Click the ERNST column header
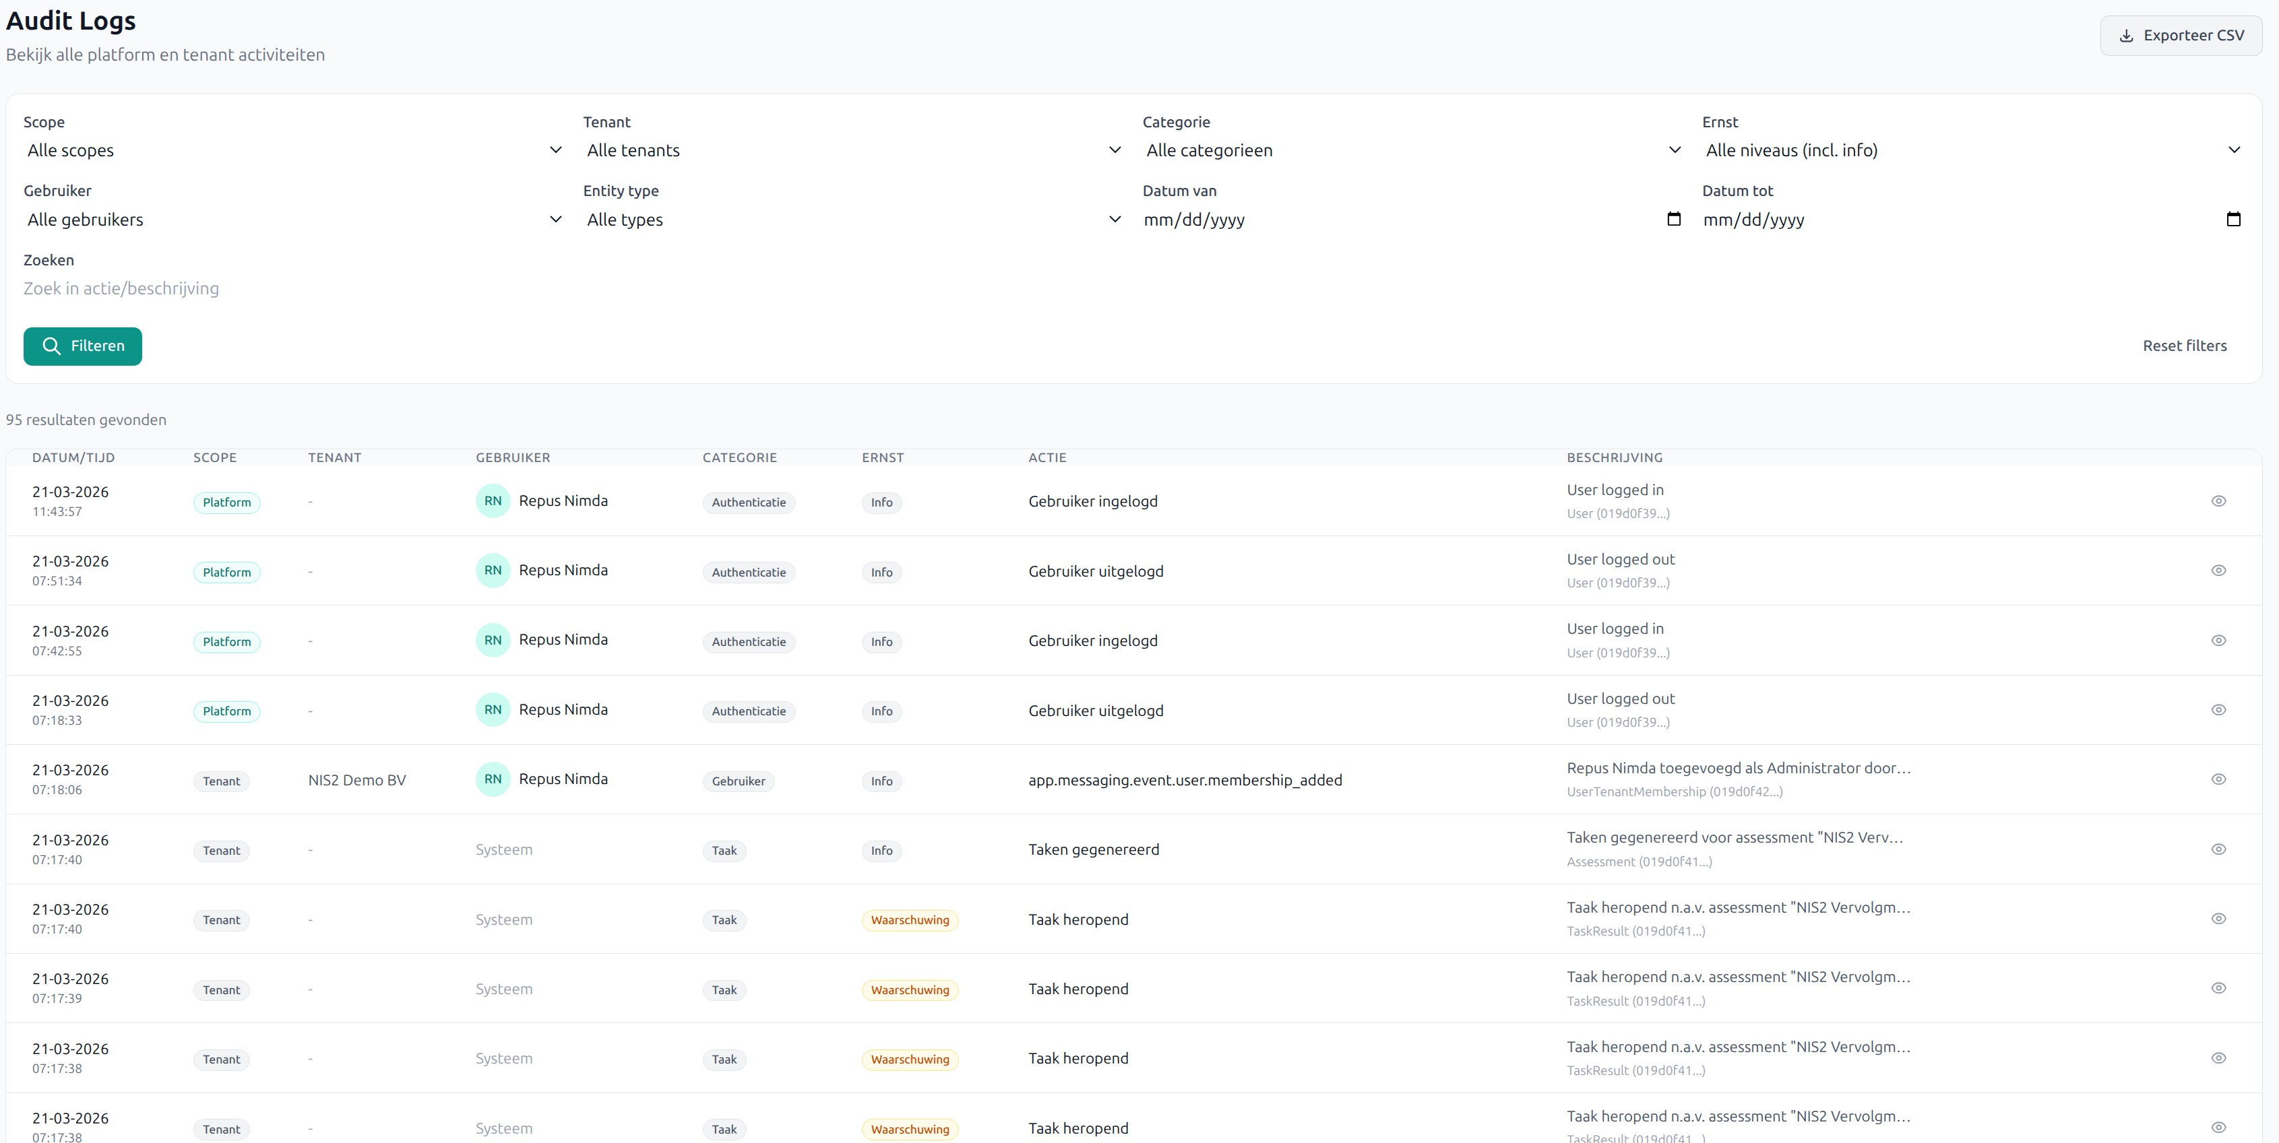Image resolution: width=2279 pixels, height=1143 pixels. point(882,457)
